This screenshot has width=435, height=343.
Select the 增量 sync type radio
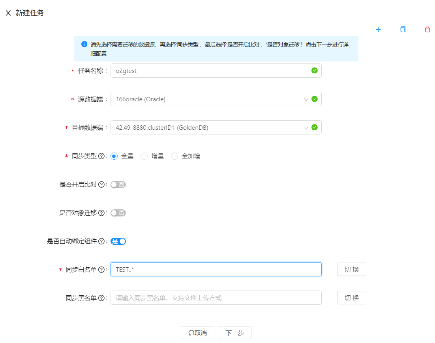144,156
